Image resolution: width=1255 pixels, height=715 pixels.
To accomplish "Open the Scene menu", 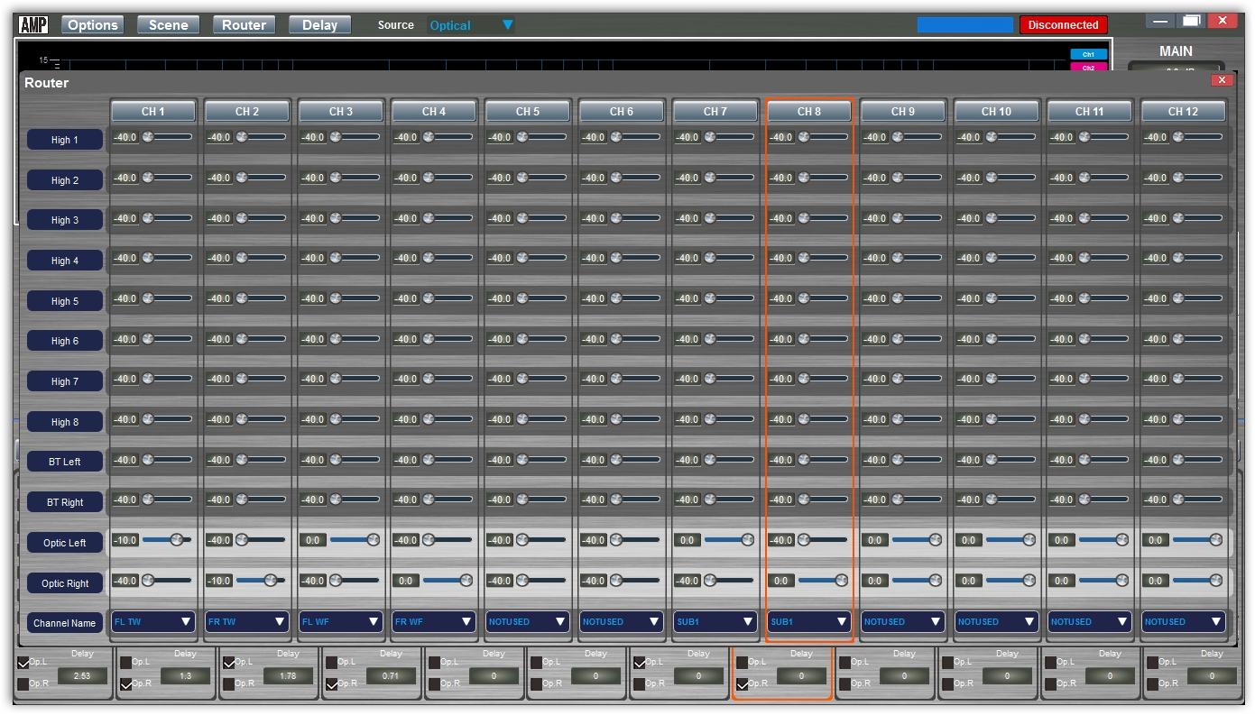I will click(168, 25).
